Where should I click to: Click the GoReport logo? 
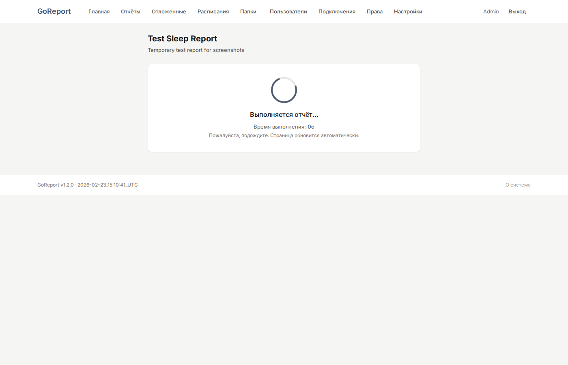(54, 11)
